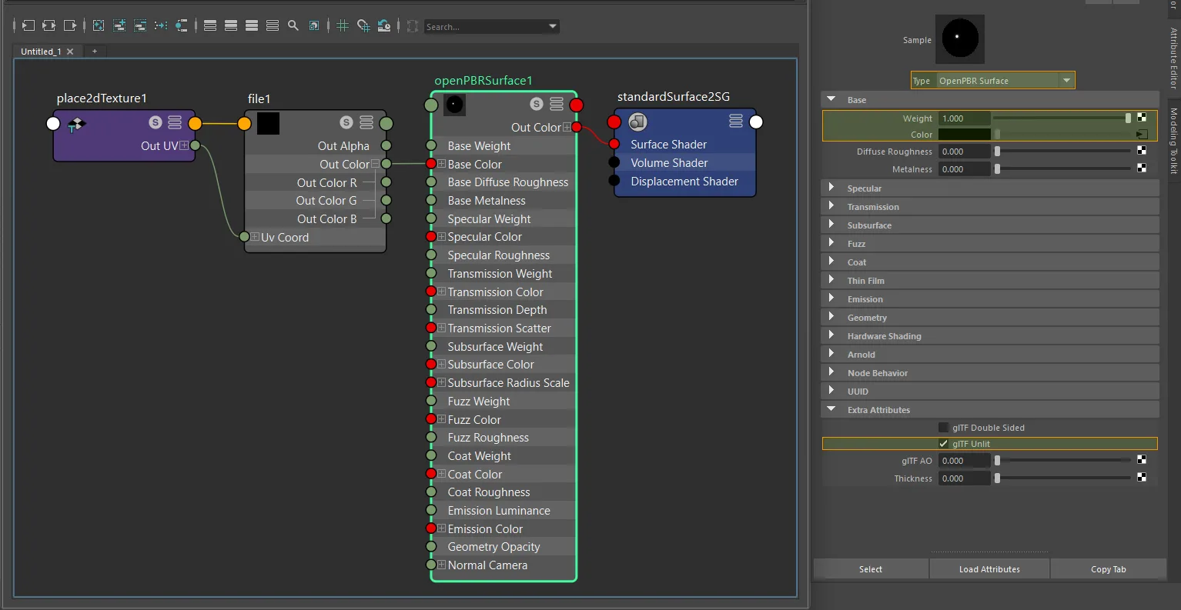The height and width of the screenshot is (610, 1181).
Task: Expand the Specular section
Action: (x=831, y=188)
